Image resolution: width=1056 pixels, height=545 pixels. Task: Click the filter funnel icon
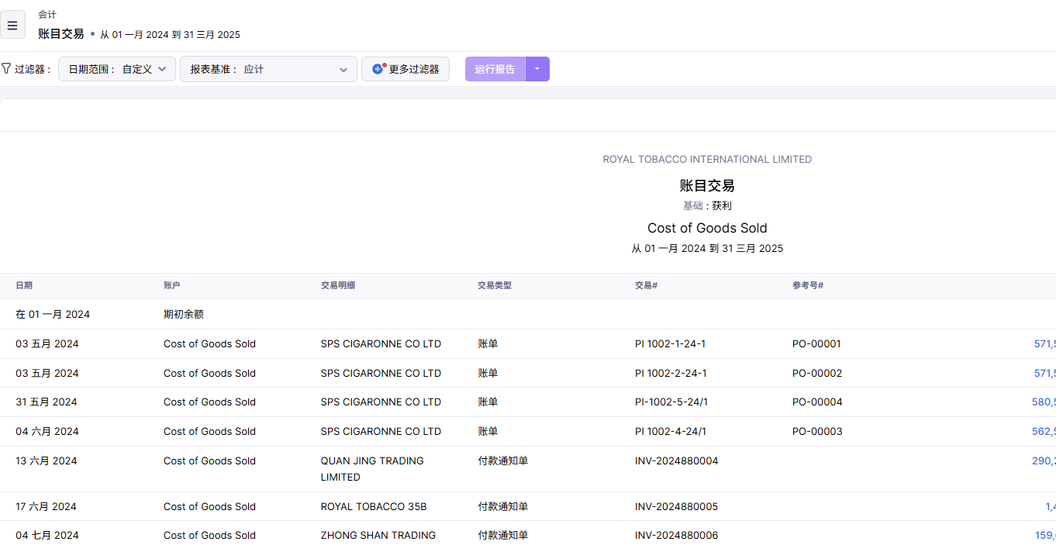click(6, 68)
